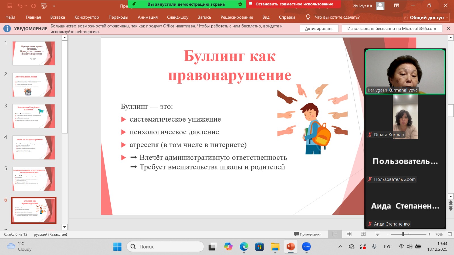Adjust the zoom slider in status bar
The height and width of the screenshot is (255, 454).
(403, 234)
